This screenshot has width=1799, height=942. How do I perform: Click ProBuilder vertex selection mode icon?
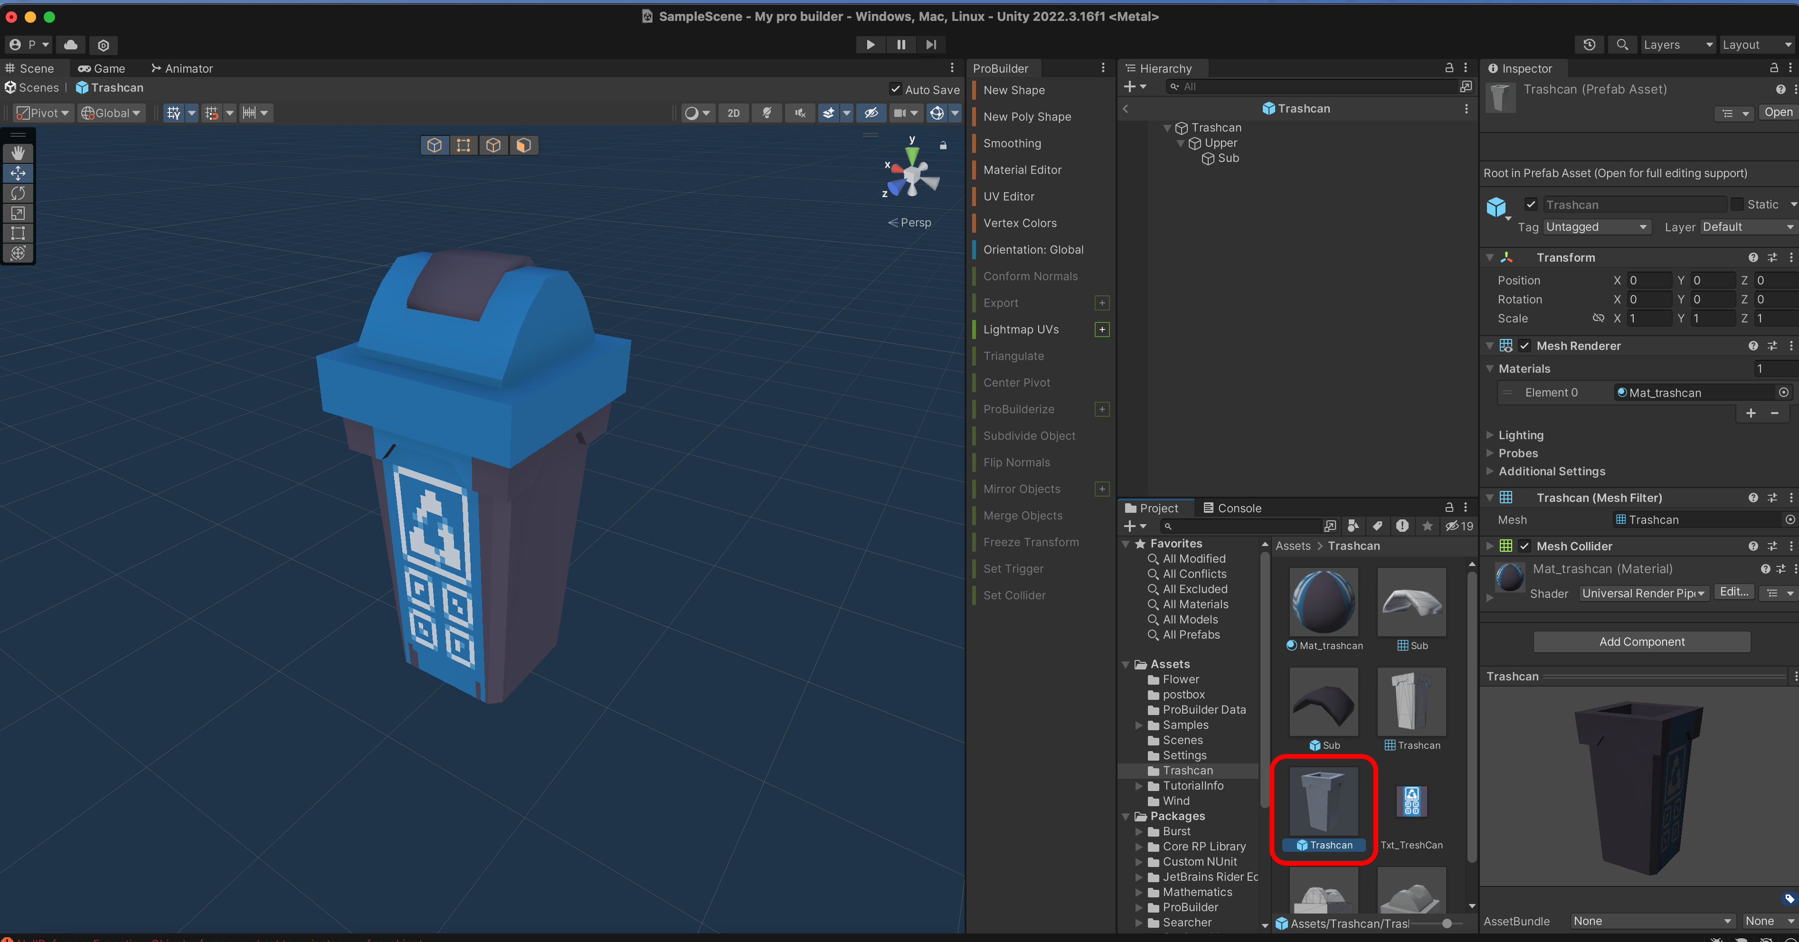point(464,145)
